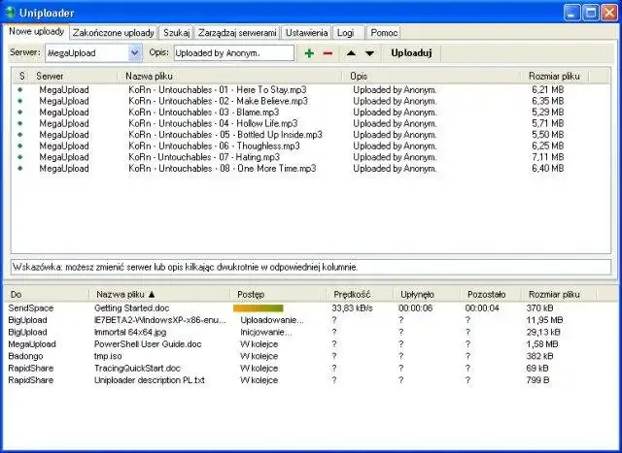Click status dot of Hollow Life.mp3 row
The width and height of the screenshot is (622, 453).
click(19, 123)
